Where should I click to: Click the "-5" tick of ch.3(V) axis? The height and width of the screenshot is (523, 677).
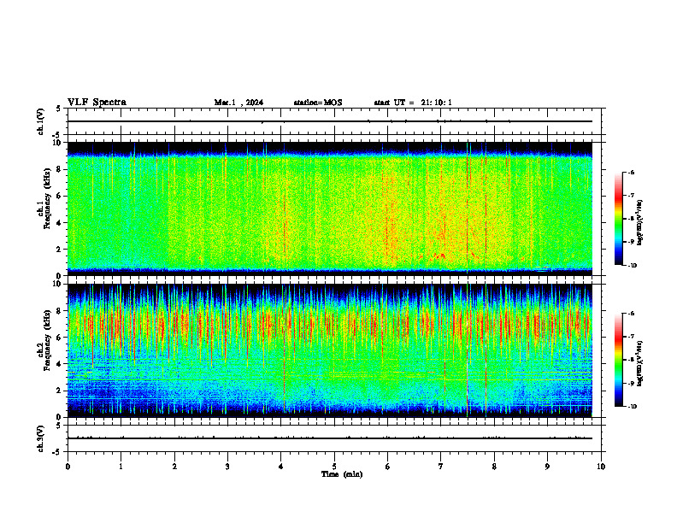57,452
